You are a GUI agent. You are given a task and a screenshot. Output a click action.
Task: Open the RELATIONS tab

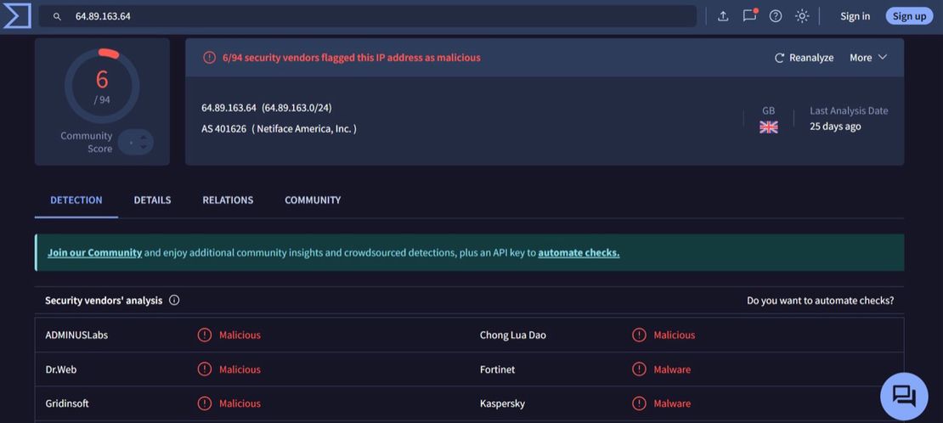click(x=228, y=200)
